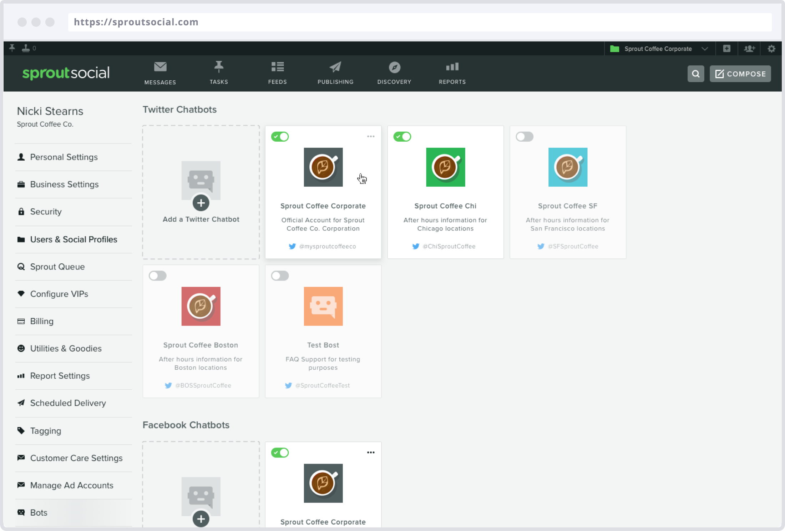Open the Reports bar chart icon
Viewport: 785px width, 531px height.
point(452,67)
